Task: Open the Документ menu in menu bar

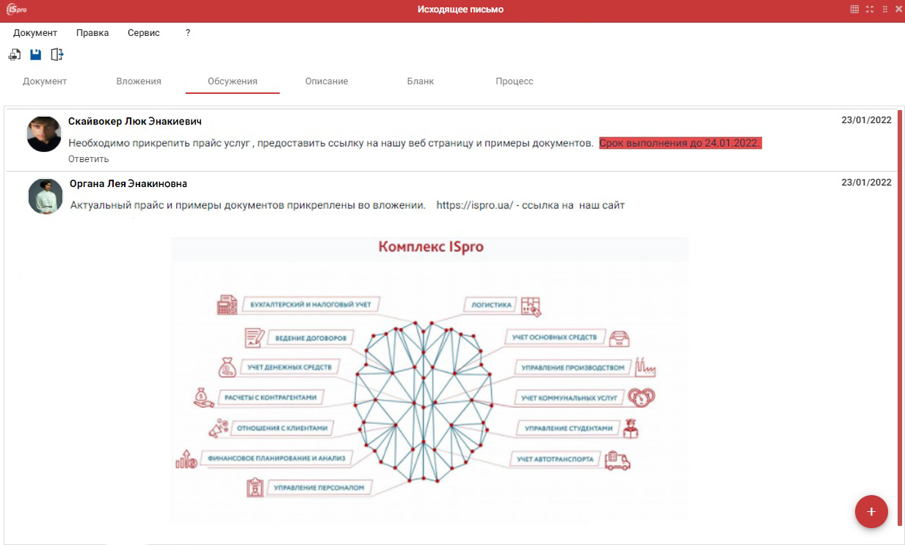Action: pos(35,33)
